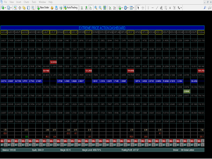Open the View menu

point(12,2)
